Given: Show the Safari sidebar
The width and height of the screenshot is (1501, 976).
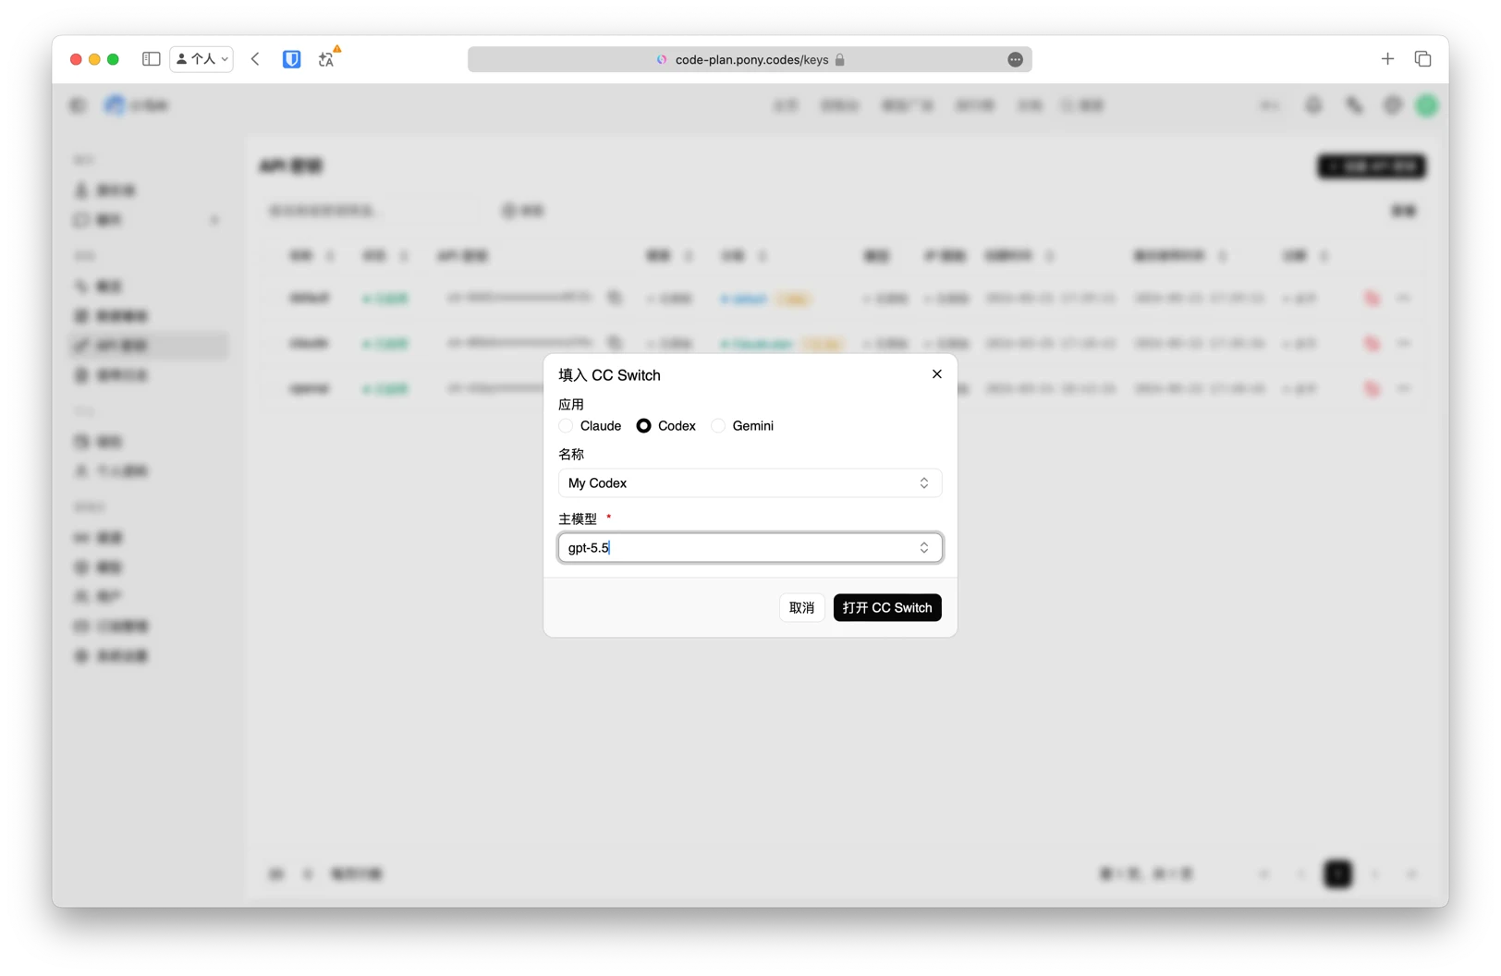Looking at the screenshot, I should click(x=152, y=59).
